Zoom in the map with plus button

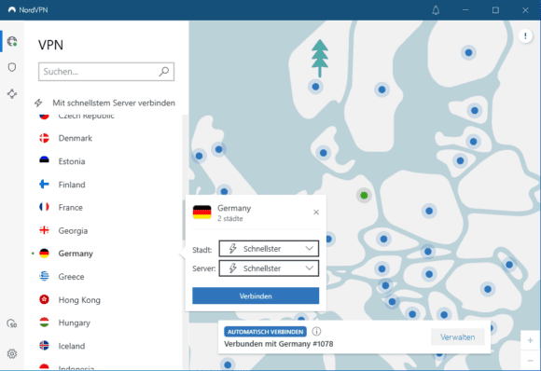531,340
